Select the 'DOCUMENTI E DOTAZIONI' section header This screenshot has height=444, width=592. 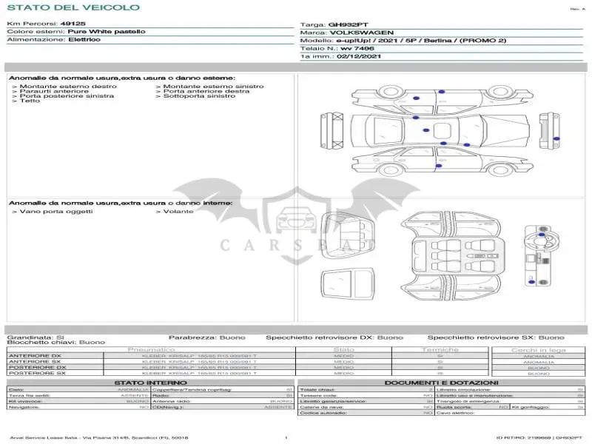click(x=441, y=383)
